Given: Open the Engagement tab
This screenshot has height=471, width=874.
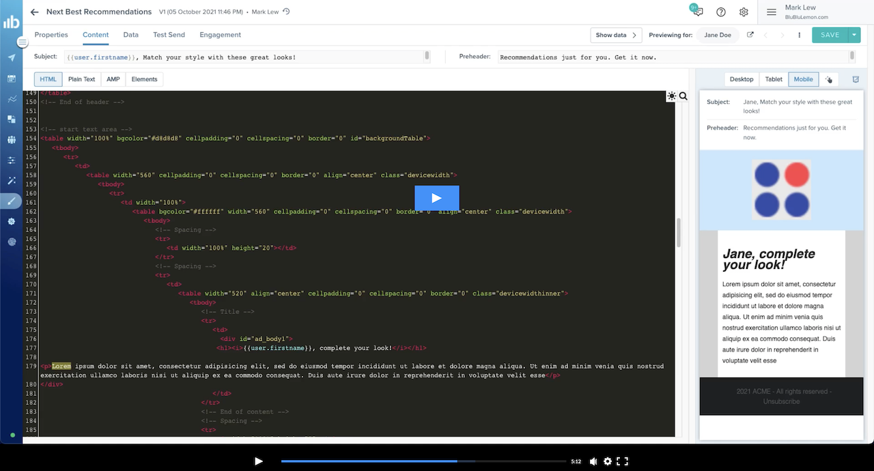Looking at the screenshot, I should [220, 35].
